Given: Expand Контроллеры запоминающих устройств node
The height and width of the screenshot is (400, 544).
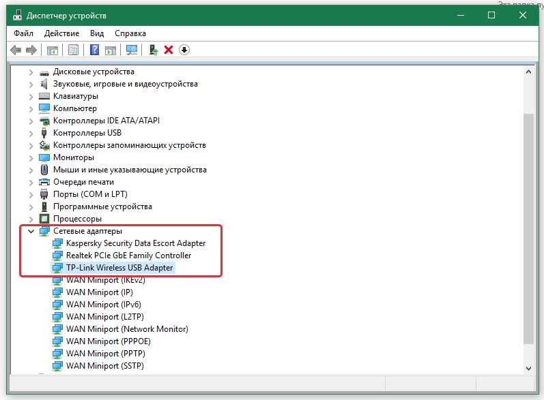Looking at the screenshot, I should 31,146.
